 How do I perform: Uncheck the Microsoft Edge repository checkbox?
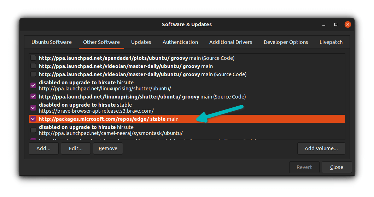(x=33, y=119)
